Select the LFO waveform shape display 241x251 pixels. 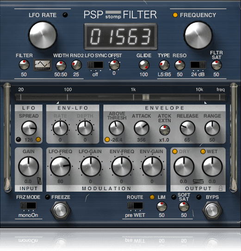43,65
